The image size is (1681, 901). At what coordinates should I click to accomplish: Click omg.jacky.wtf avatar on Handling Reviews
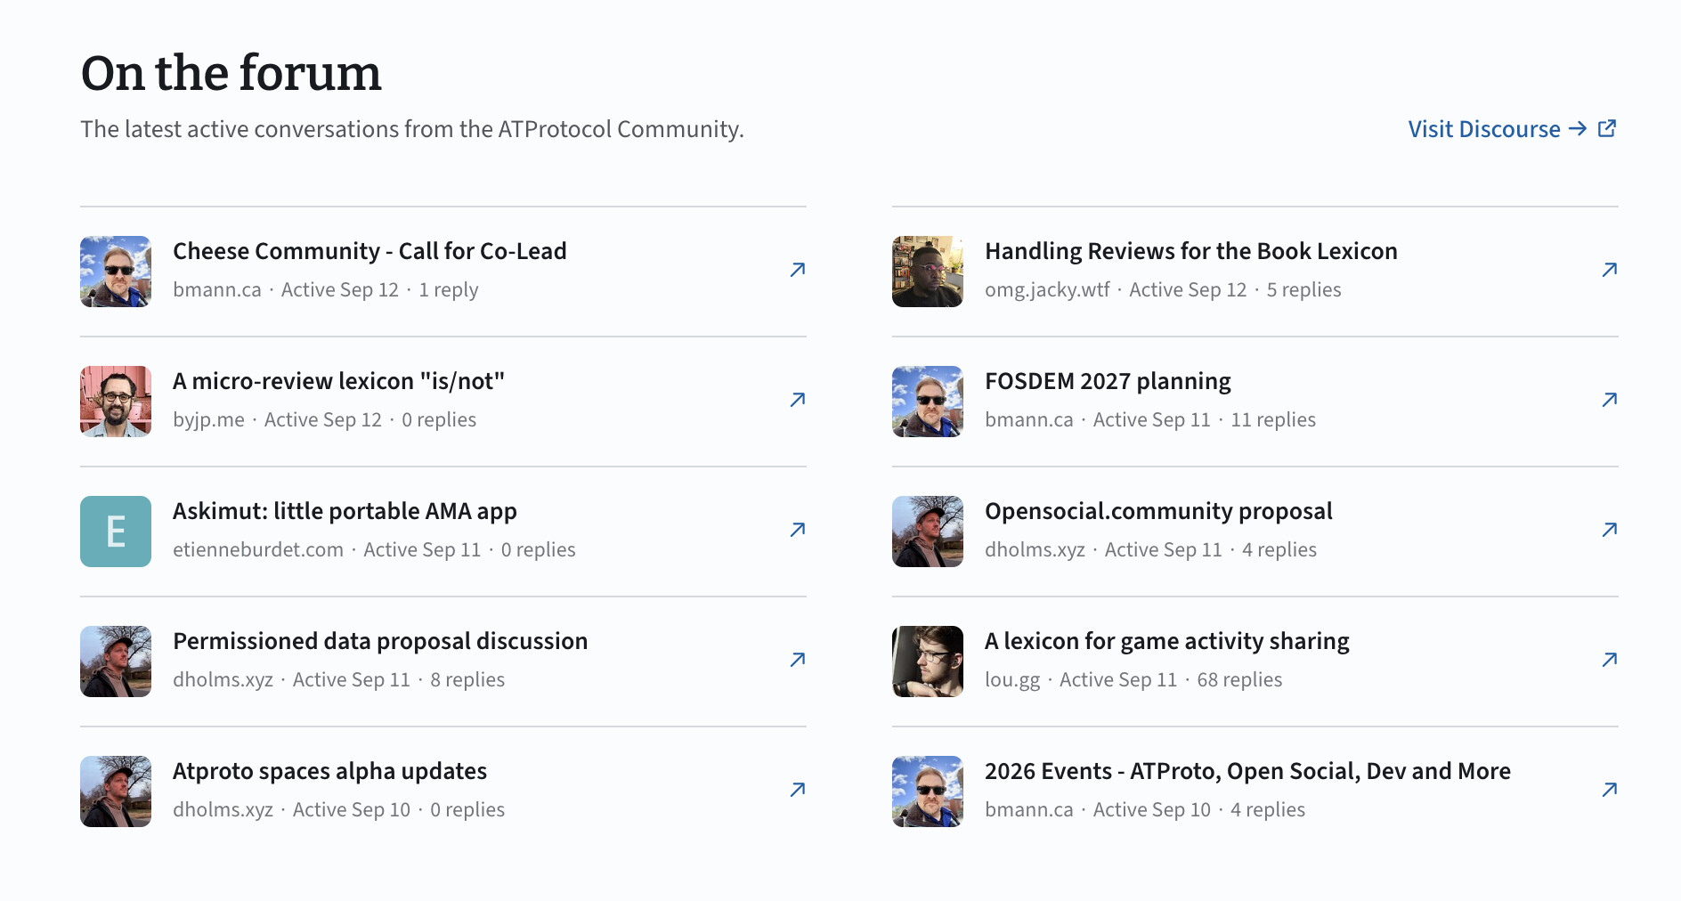928,272
